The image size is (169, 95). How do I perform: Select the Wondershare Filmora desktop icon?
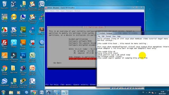click(x=14, y=57)
